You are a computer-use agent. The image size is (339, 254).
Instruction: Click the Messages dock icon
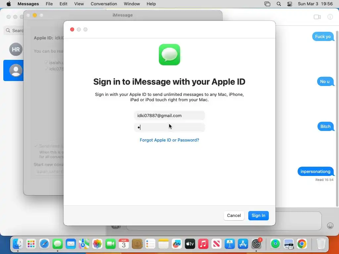click(x=58, y=244)
